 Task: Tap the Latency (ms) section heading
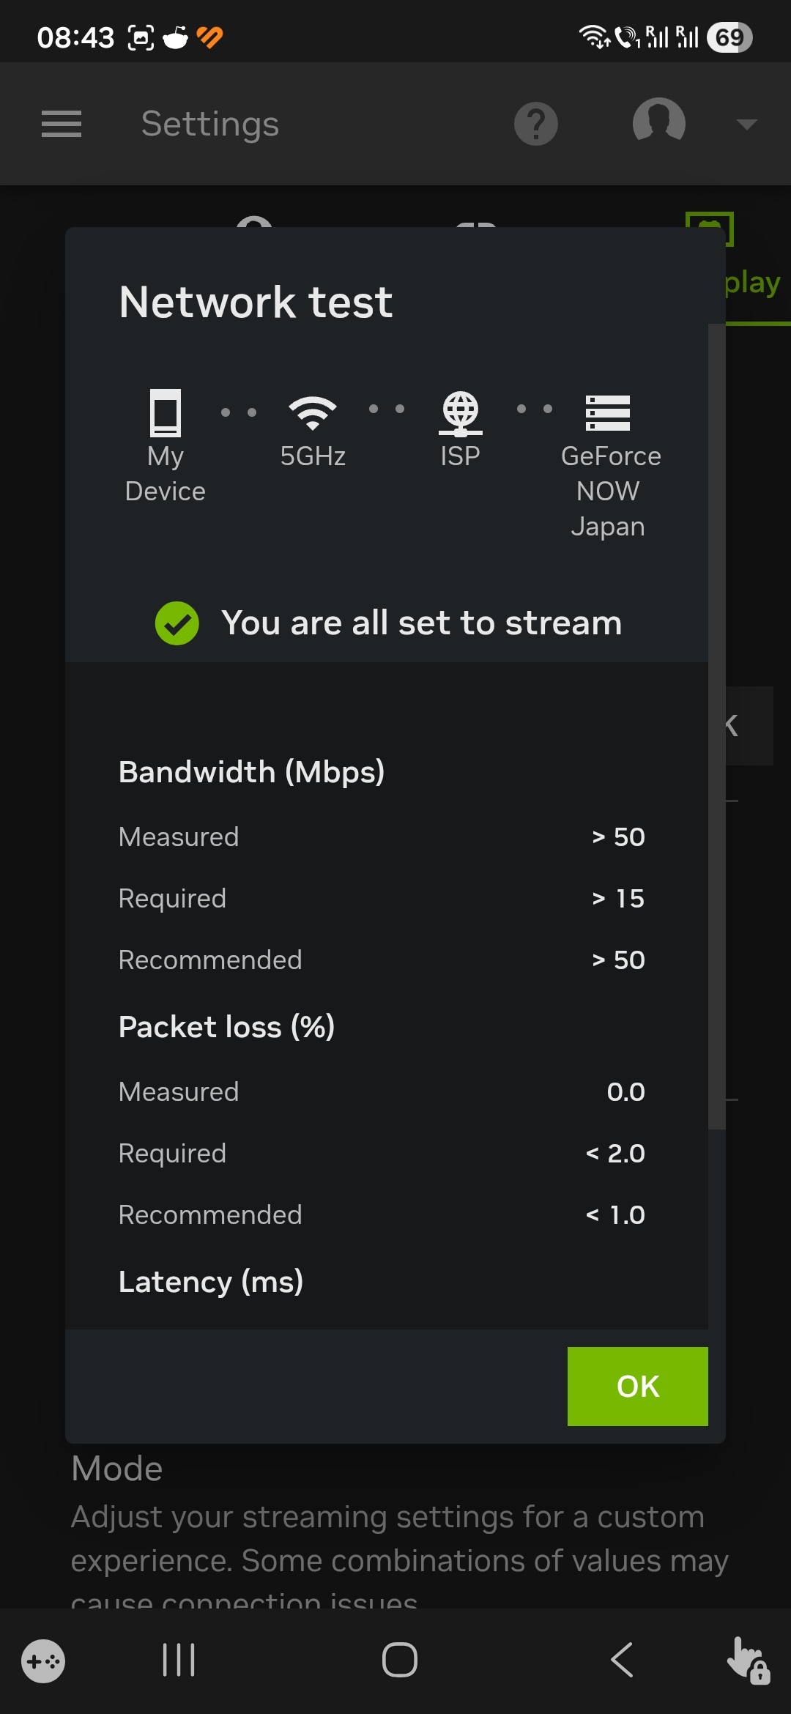coord(211,1282)
